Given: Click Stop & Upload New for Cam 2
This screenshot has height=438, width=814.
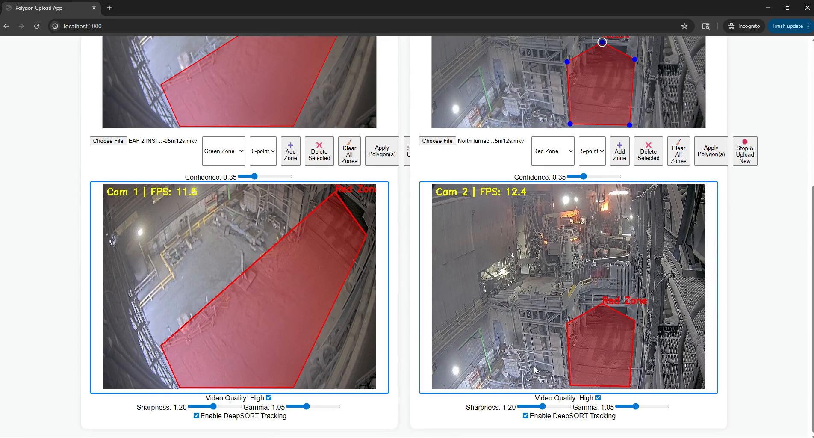Looking at the screenshot, I should coord(745,151).
